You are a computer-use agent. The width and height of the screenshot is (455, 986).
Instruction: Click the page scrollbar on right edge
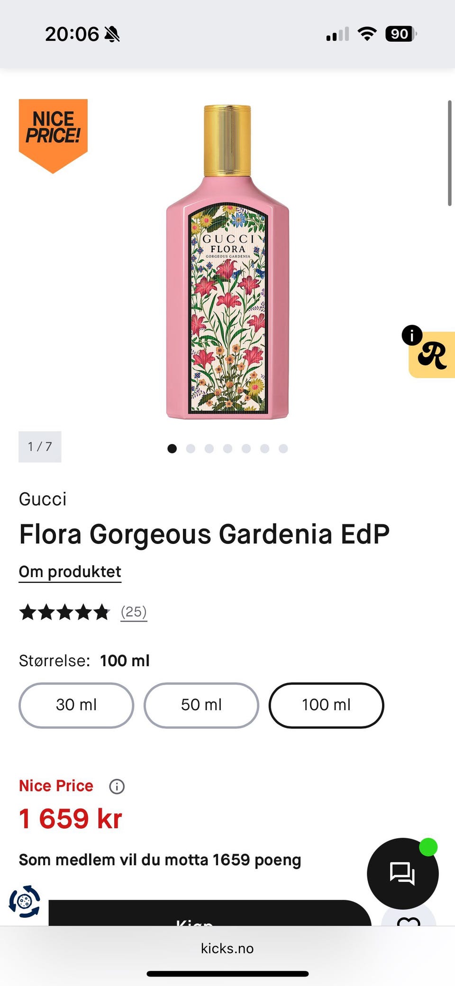[449, 153]
